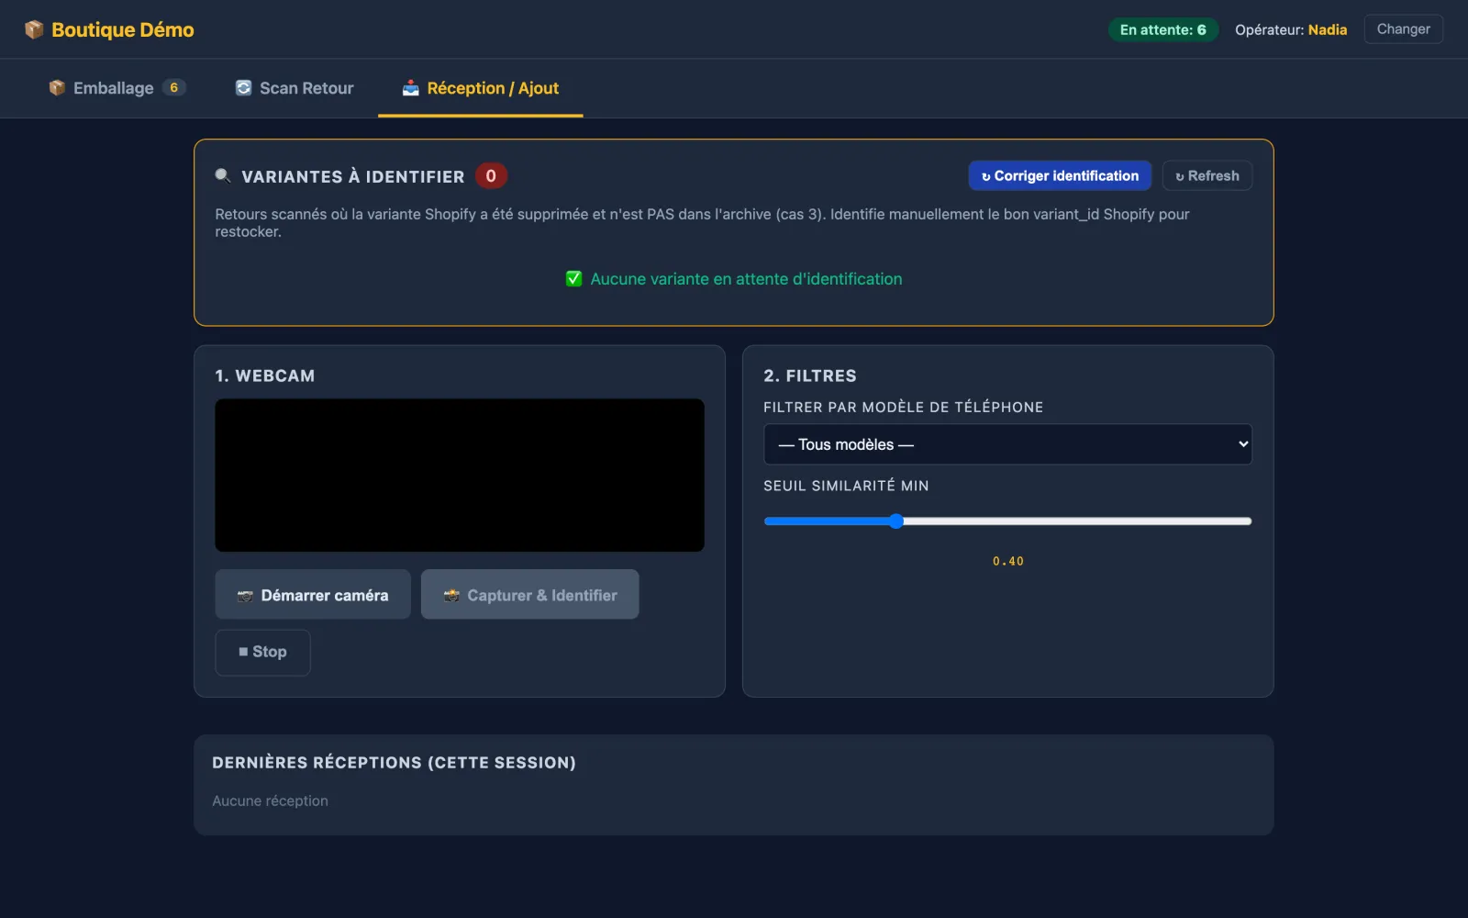The image size is (1468, 918).
Task: Open the Tous modèles phone model dropdown
Action: 1007,444
